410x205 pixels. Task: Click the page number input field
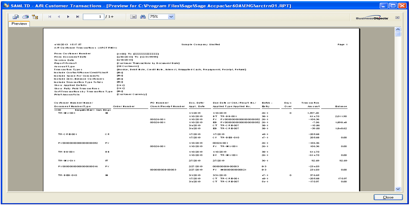coord(93,17)
